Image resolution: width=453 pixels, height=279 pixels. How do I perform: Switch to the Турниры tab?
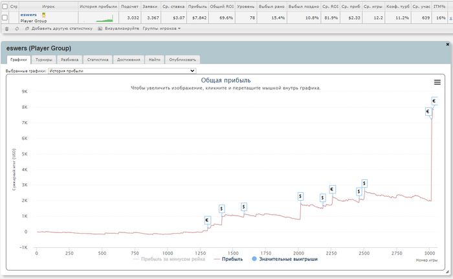click(x=44, y=60)
